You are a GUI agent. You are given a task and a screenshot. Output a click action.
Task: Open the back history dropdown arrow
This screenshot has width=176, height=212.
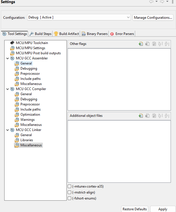coord(156,1)
